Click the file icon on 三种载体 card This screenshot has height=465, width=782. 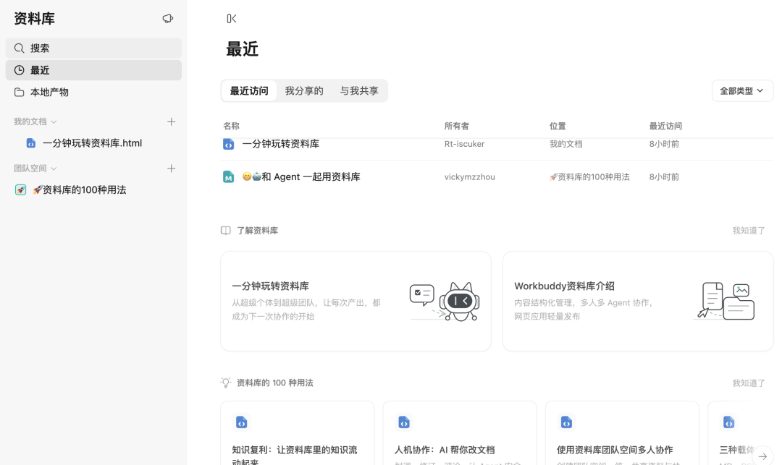click(729, 422)
